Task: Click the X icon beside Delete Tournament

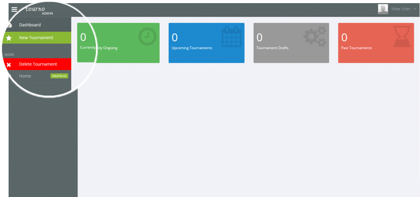Action: (x=9, y=64)
